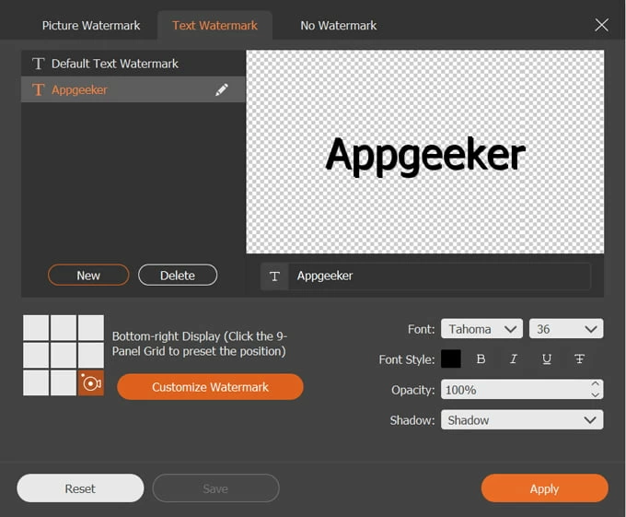Open the black font color swatch
The width and height of the screenshot is (626, 517).
click(451, 359)
